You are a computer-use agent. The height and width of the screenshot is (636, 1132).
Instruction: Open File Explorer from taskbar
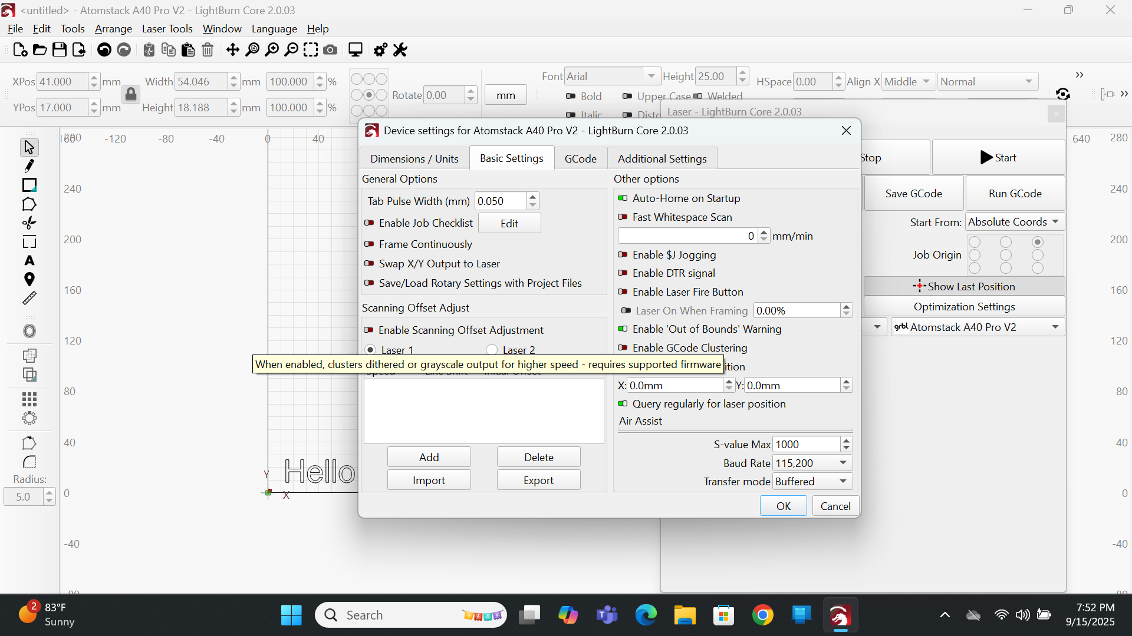(x=685, y=615)
